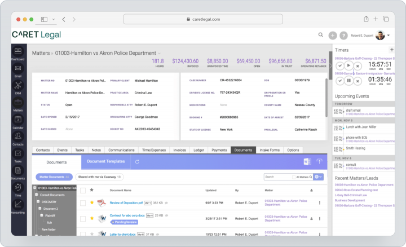Click Shared with me via Caseway
406x247 pixels.
tap(99, 177)
